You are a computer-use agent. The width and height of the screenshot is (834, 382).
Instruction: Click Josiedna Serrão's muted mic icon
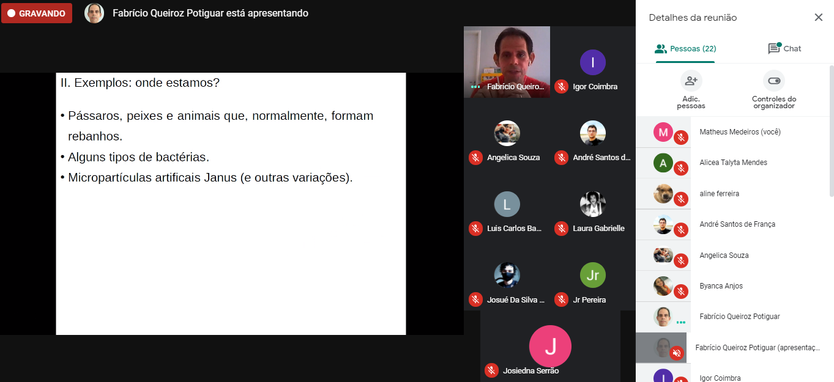click(x=491, y=370)
